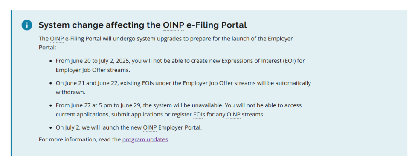Click the blue information circle icon
Viewport: 412px width, 164px height.
click(x=27, y=25)
